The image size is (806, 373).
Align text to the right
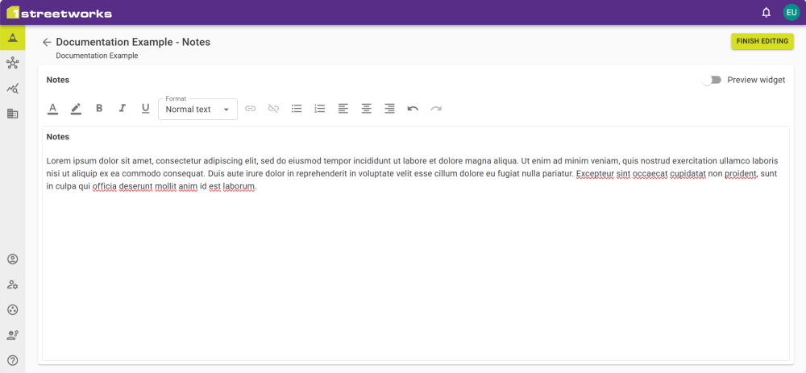(389, 109)
